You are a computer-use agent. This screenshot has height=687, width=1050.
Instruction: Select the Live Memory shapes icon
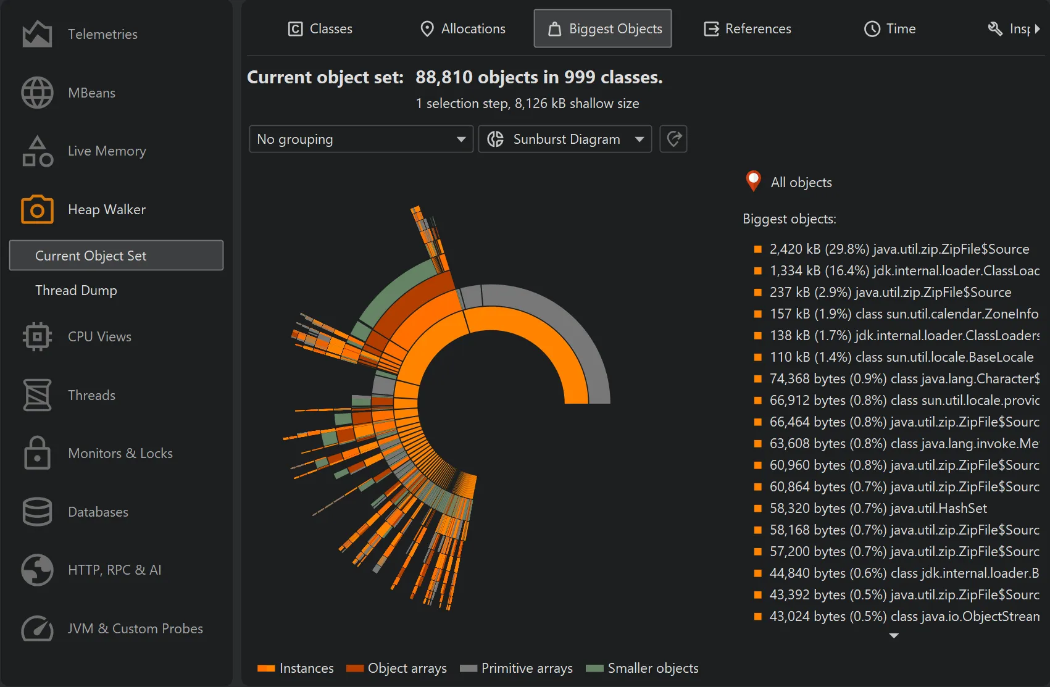[x=37, y=151]
